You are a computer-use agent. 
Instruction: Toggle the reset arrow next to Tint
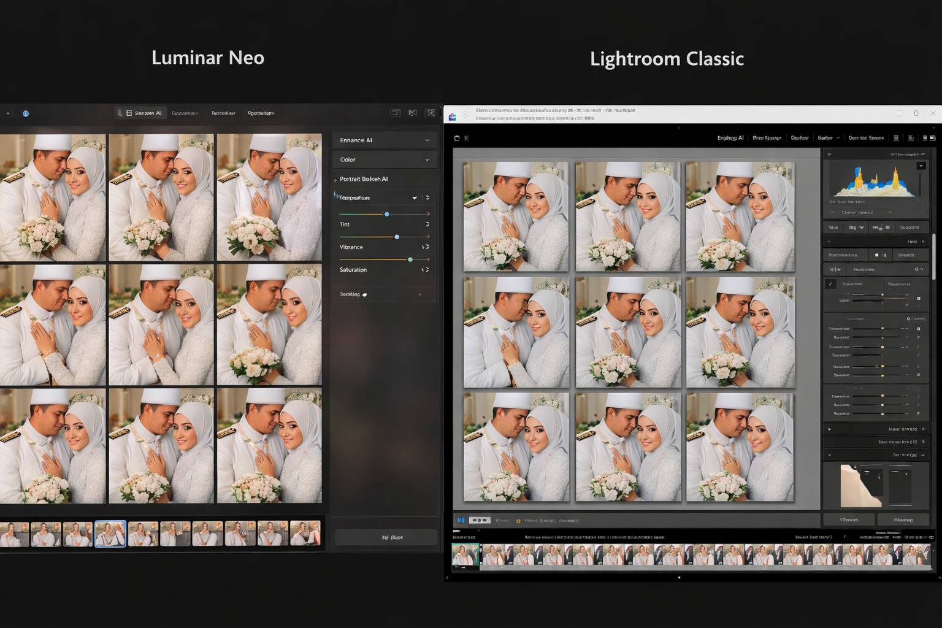pyautogui.click(x=427, y=224)
